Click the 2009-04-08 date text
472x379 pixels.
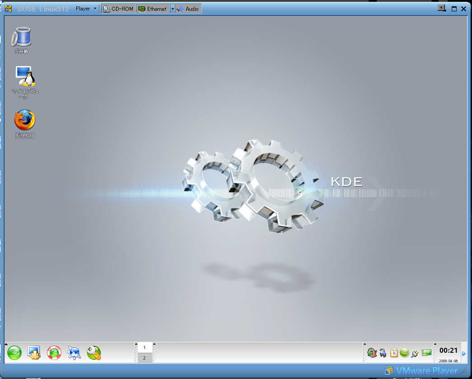click(448, 360)
